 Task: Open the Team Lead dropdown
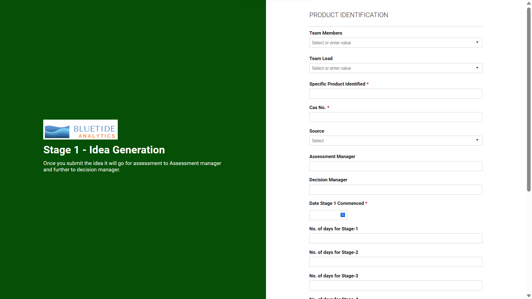tap(395, 68)
